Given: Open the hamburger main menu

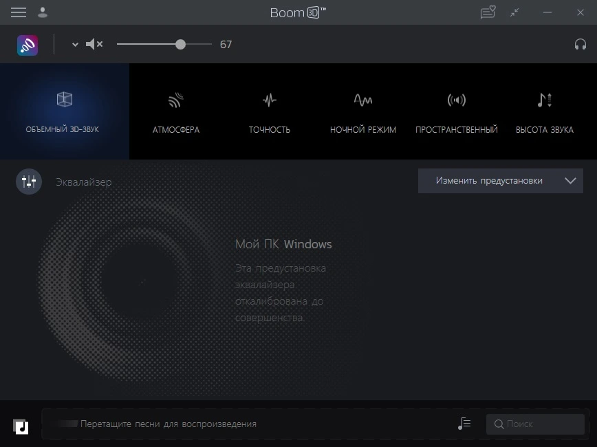Looking at the screenshot, I should (19, 12).
